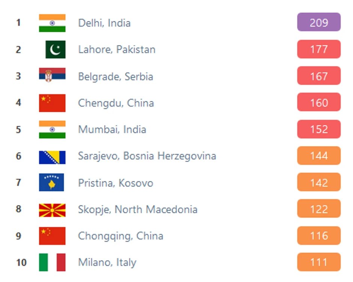
Task: Click the China flag beside Chongqing
Action: [52, 236]
